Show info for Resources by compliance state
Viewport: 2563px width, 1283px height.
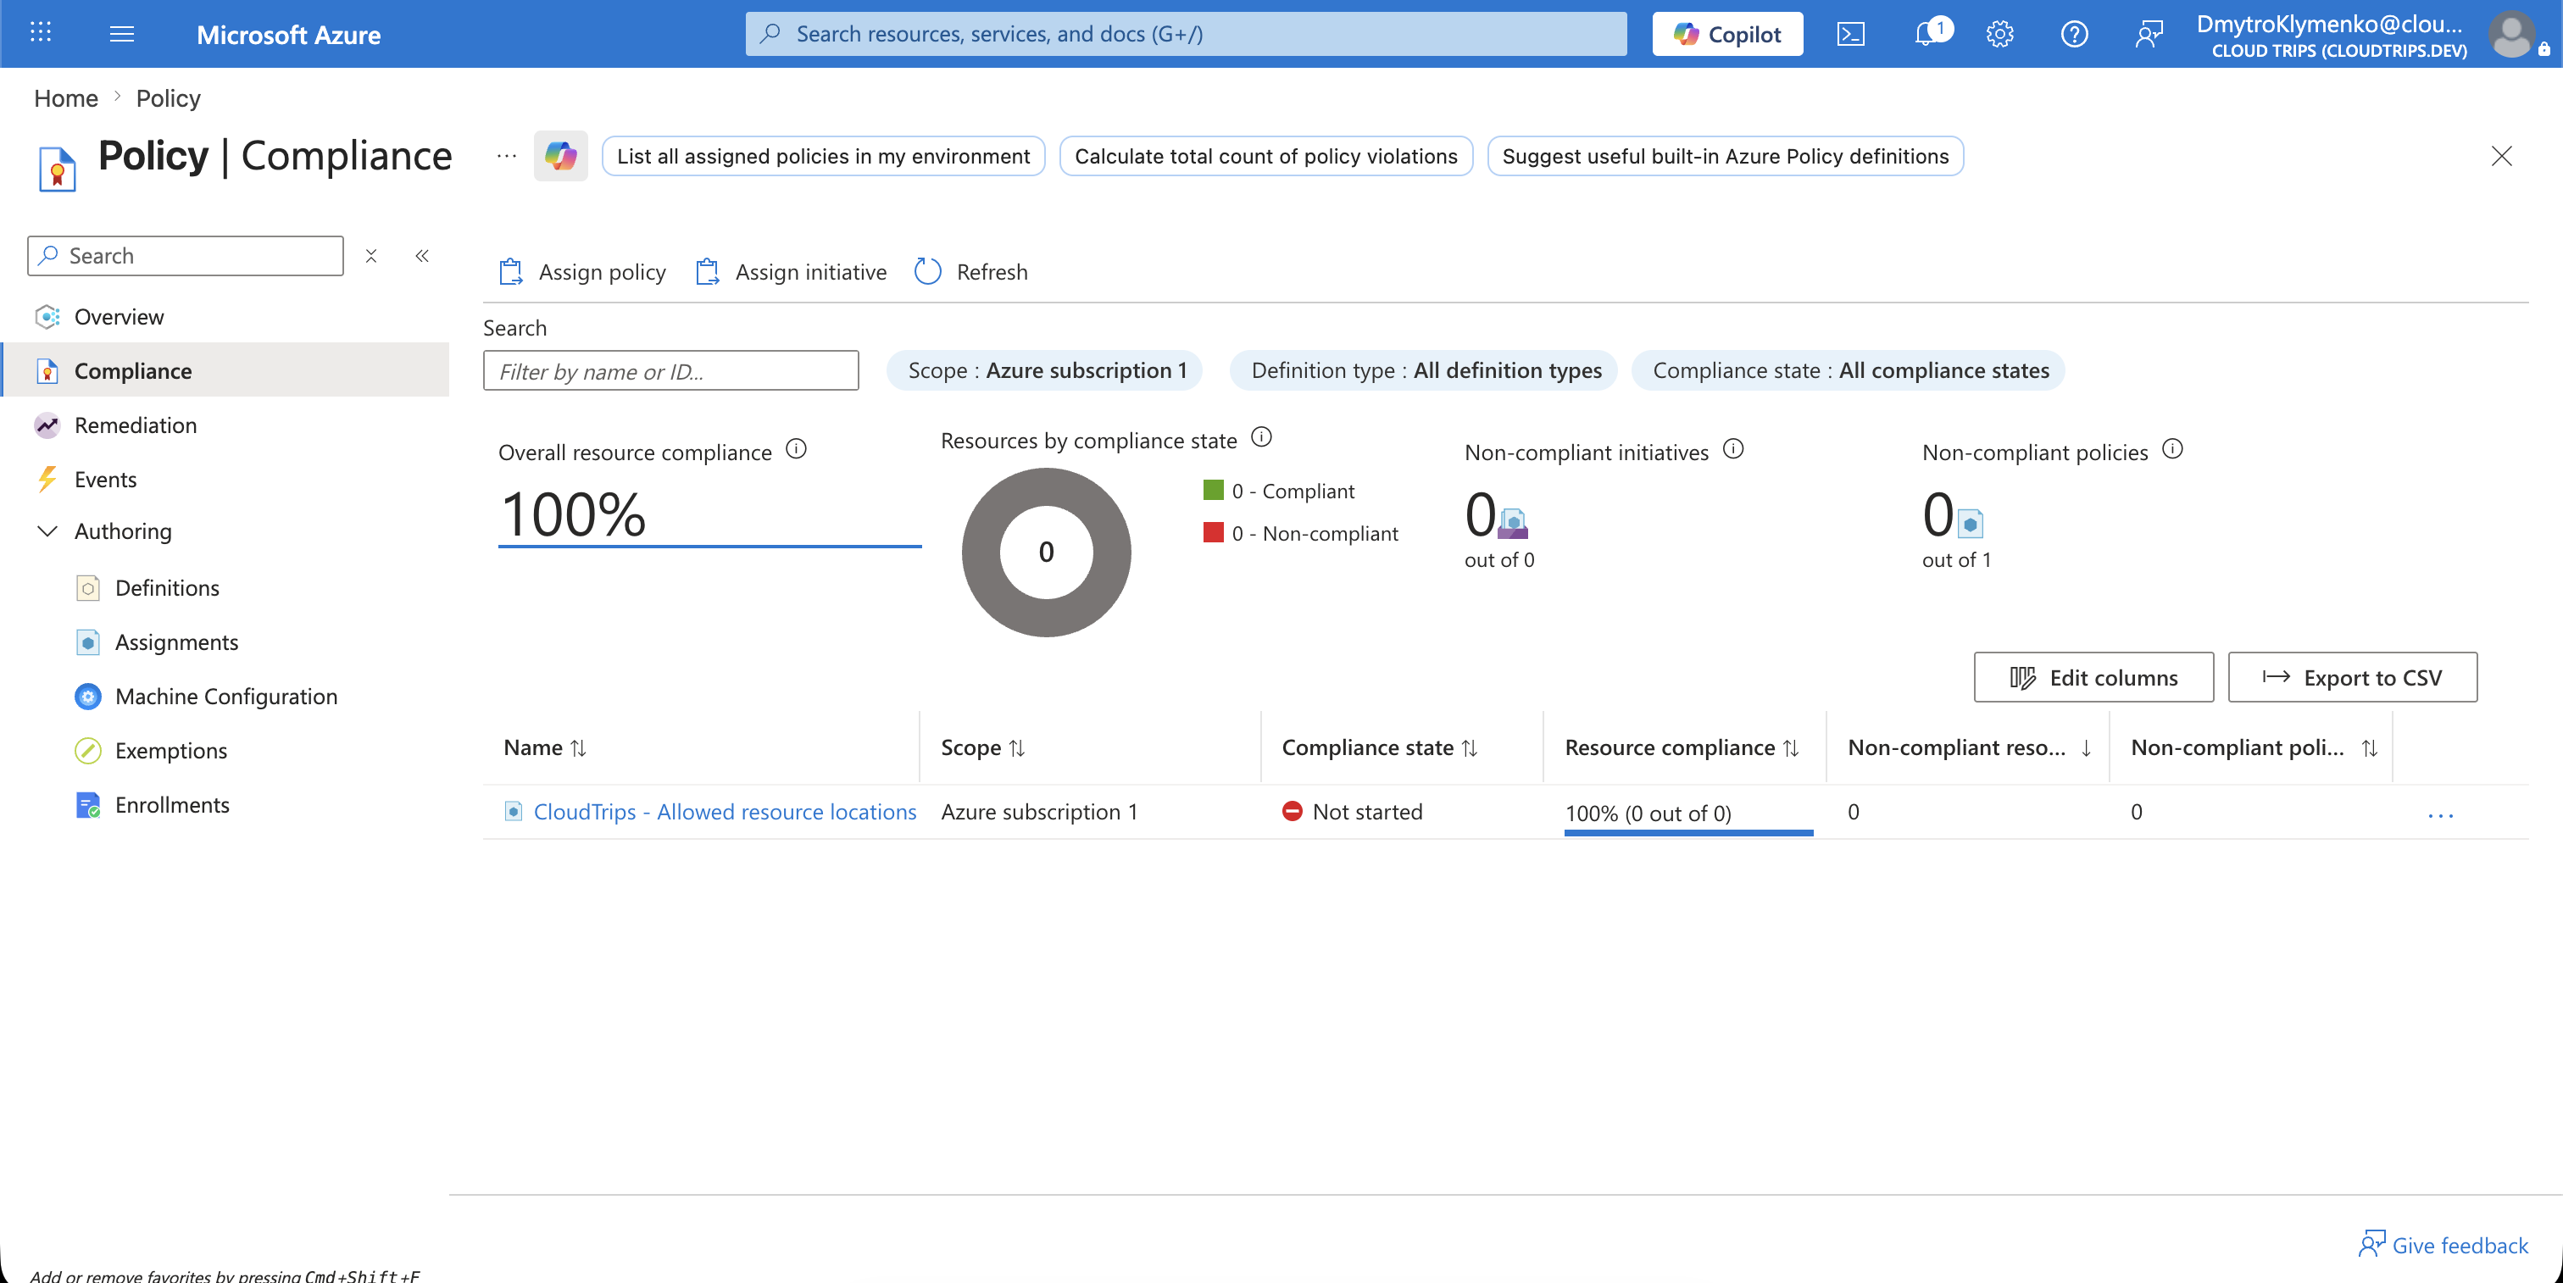[1260, 436]
